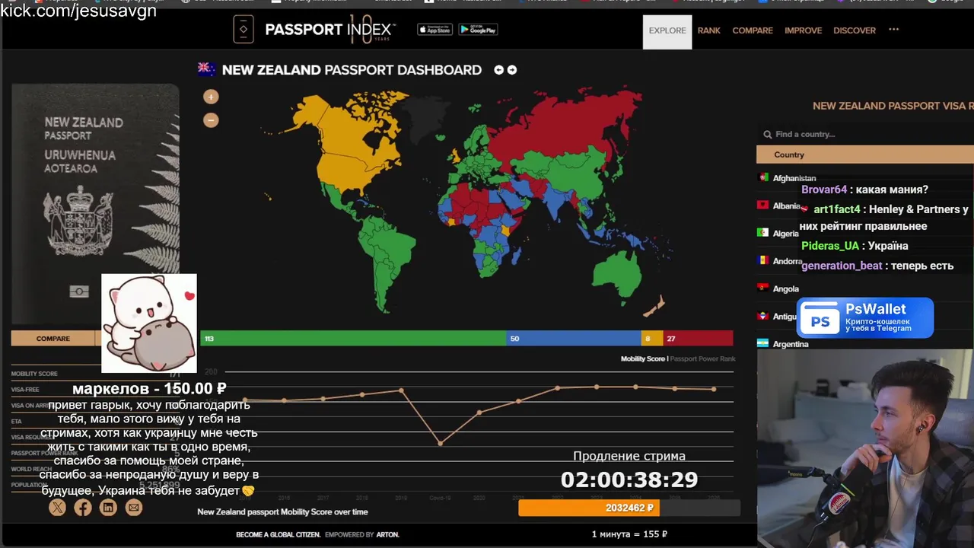
Task: Click the search magnifier icon beside Find a country
Action: click(768, 135)
